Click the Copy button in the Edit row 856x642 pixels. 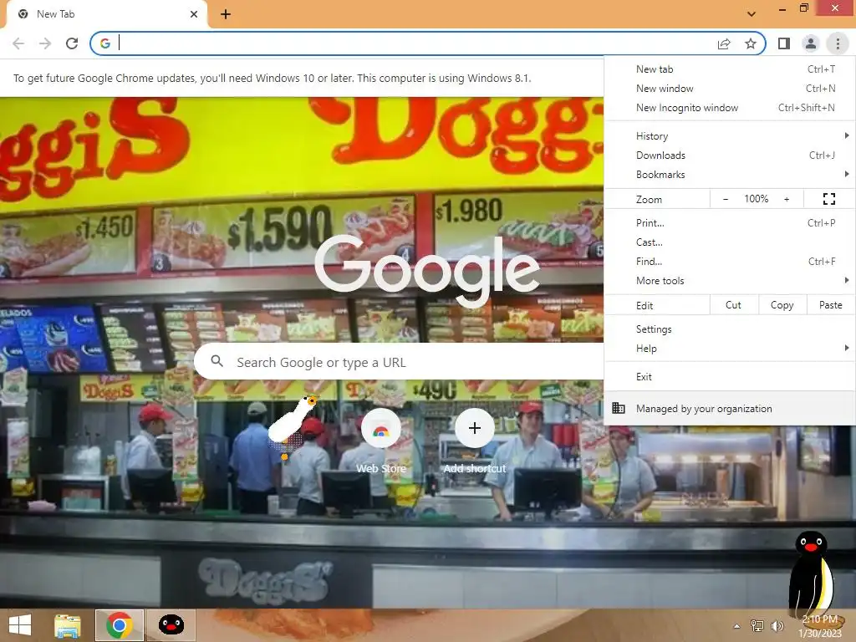point(782,305)
